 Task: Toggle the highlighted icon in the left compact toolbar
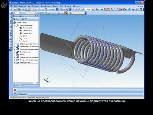pos(11,22)
